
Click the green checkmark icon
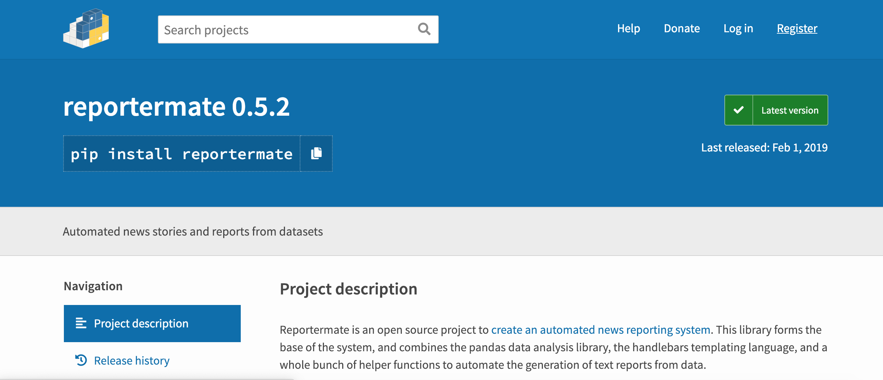(x=739, y=110)
